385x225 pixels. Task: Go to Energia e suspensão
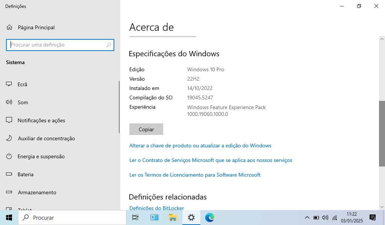(x=60, y=156)
